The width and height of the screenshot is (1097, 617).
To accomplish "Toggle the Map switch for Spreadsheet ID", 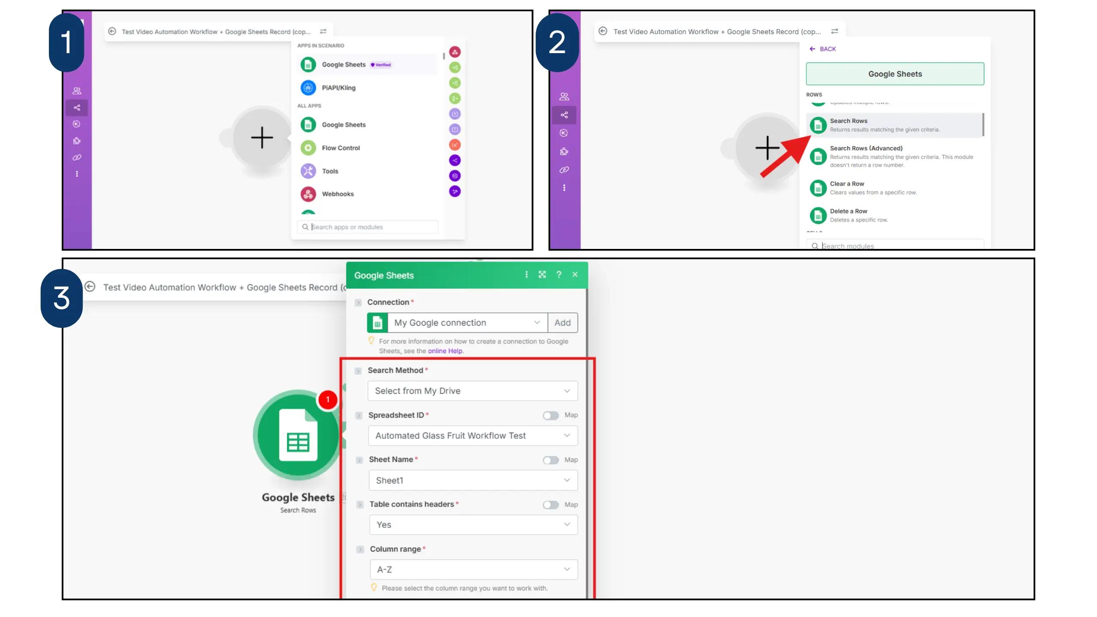I will (551, 415).
